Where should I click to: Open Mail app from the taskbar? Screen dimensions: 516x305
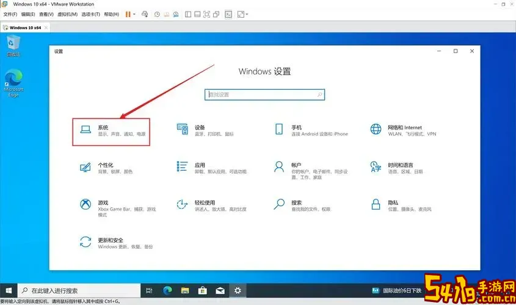220,290
